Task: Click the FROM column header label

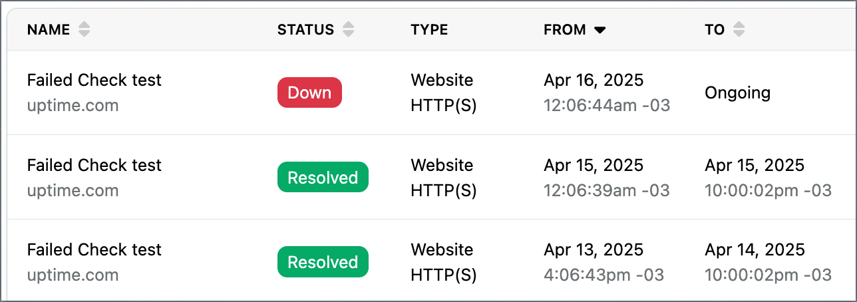Action: [565, 29]
